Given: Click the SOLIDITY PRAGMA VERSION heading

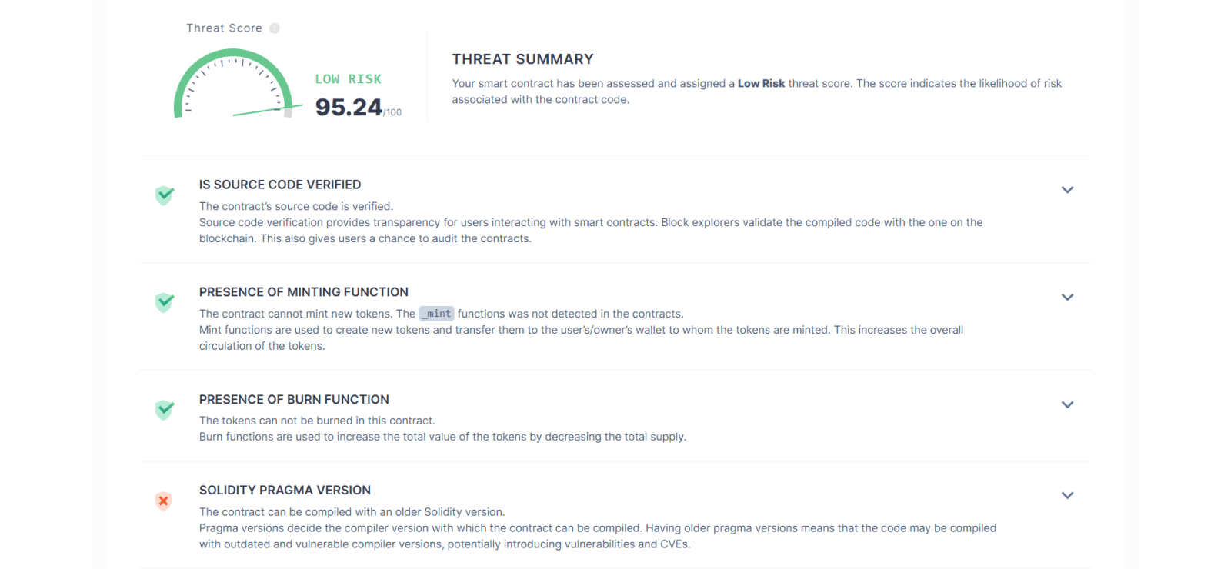Looking at the screenshot, I should 285,491.
